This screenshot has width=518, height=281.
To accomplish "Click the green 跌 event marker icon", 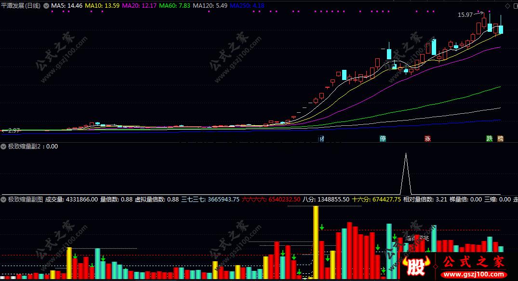I will tap(489, 138).
